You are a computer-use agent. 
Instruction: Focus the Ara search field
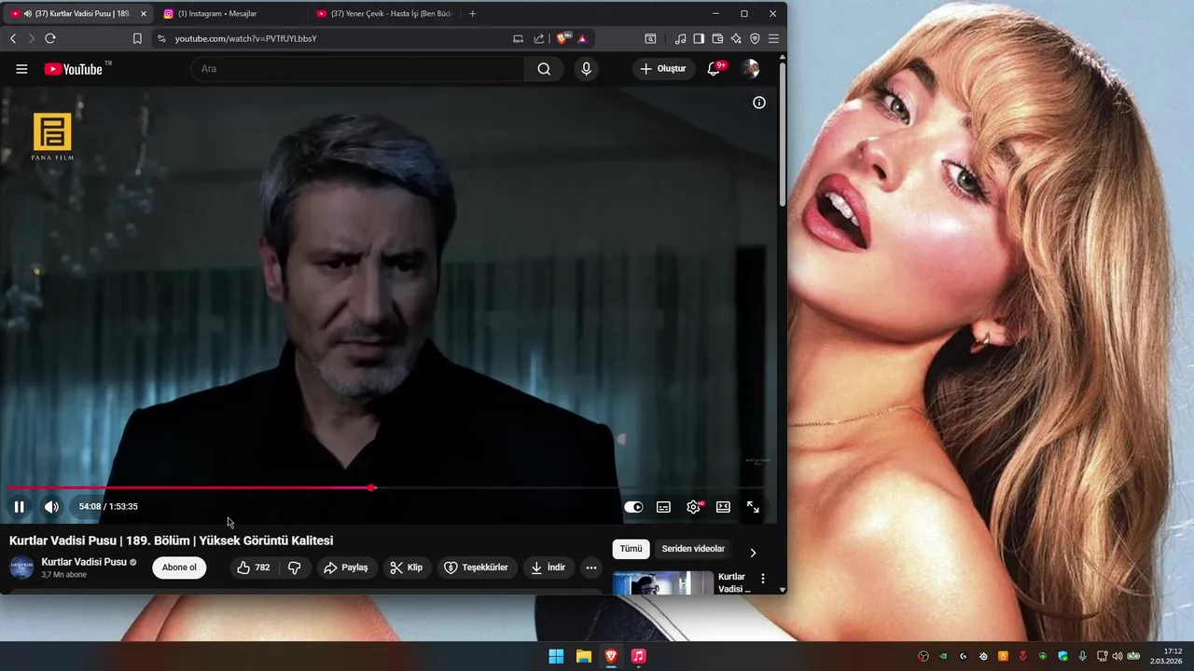click(358, 69)
